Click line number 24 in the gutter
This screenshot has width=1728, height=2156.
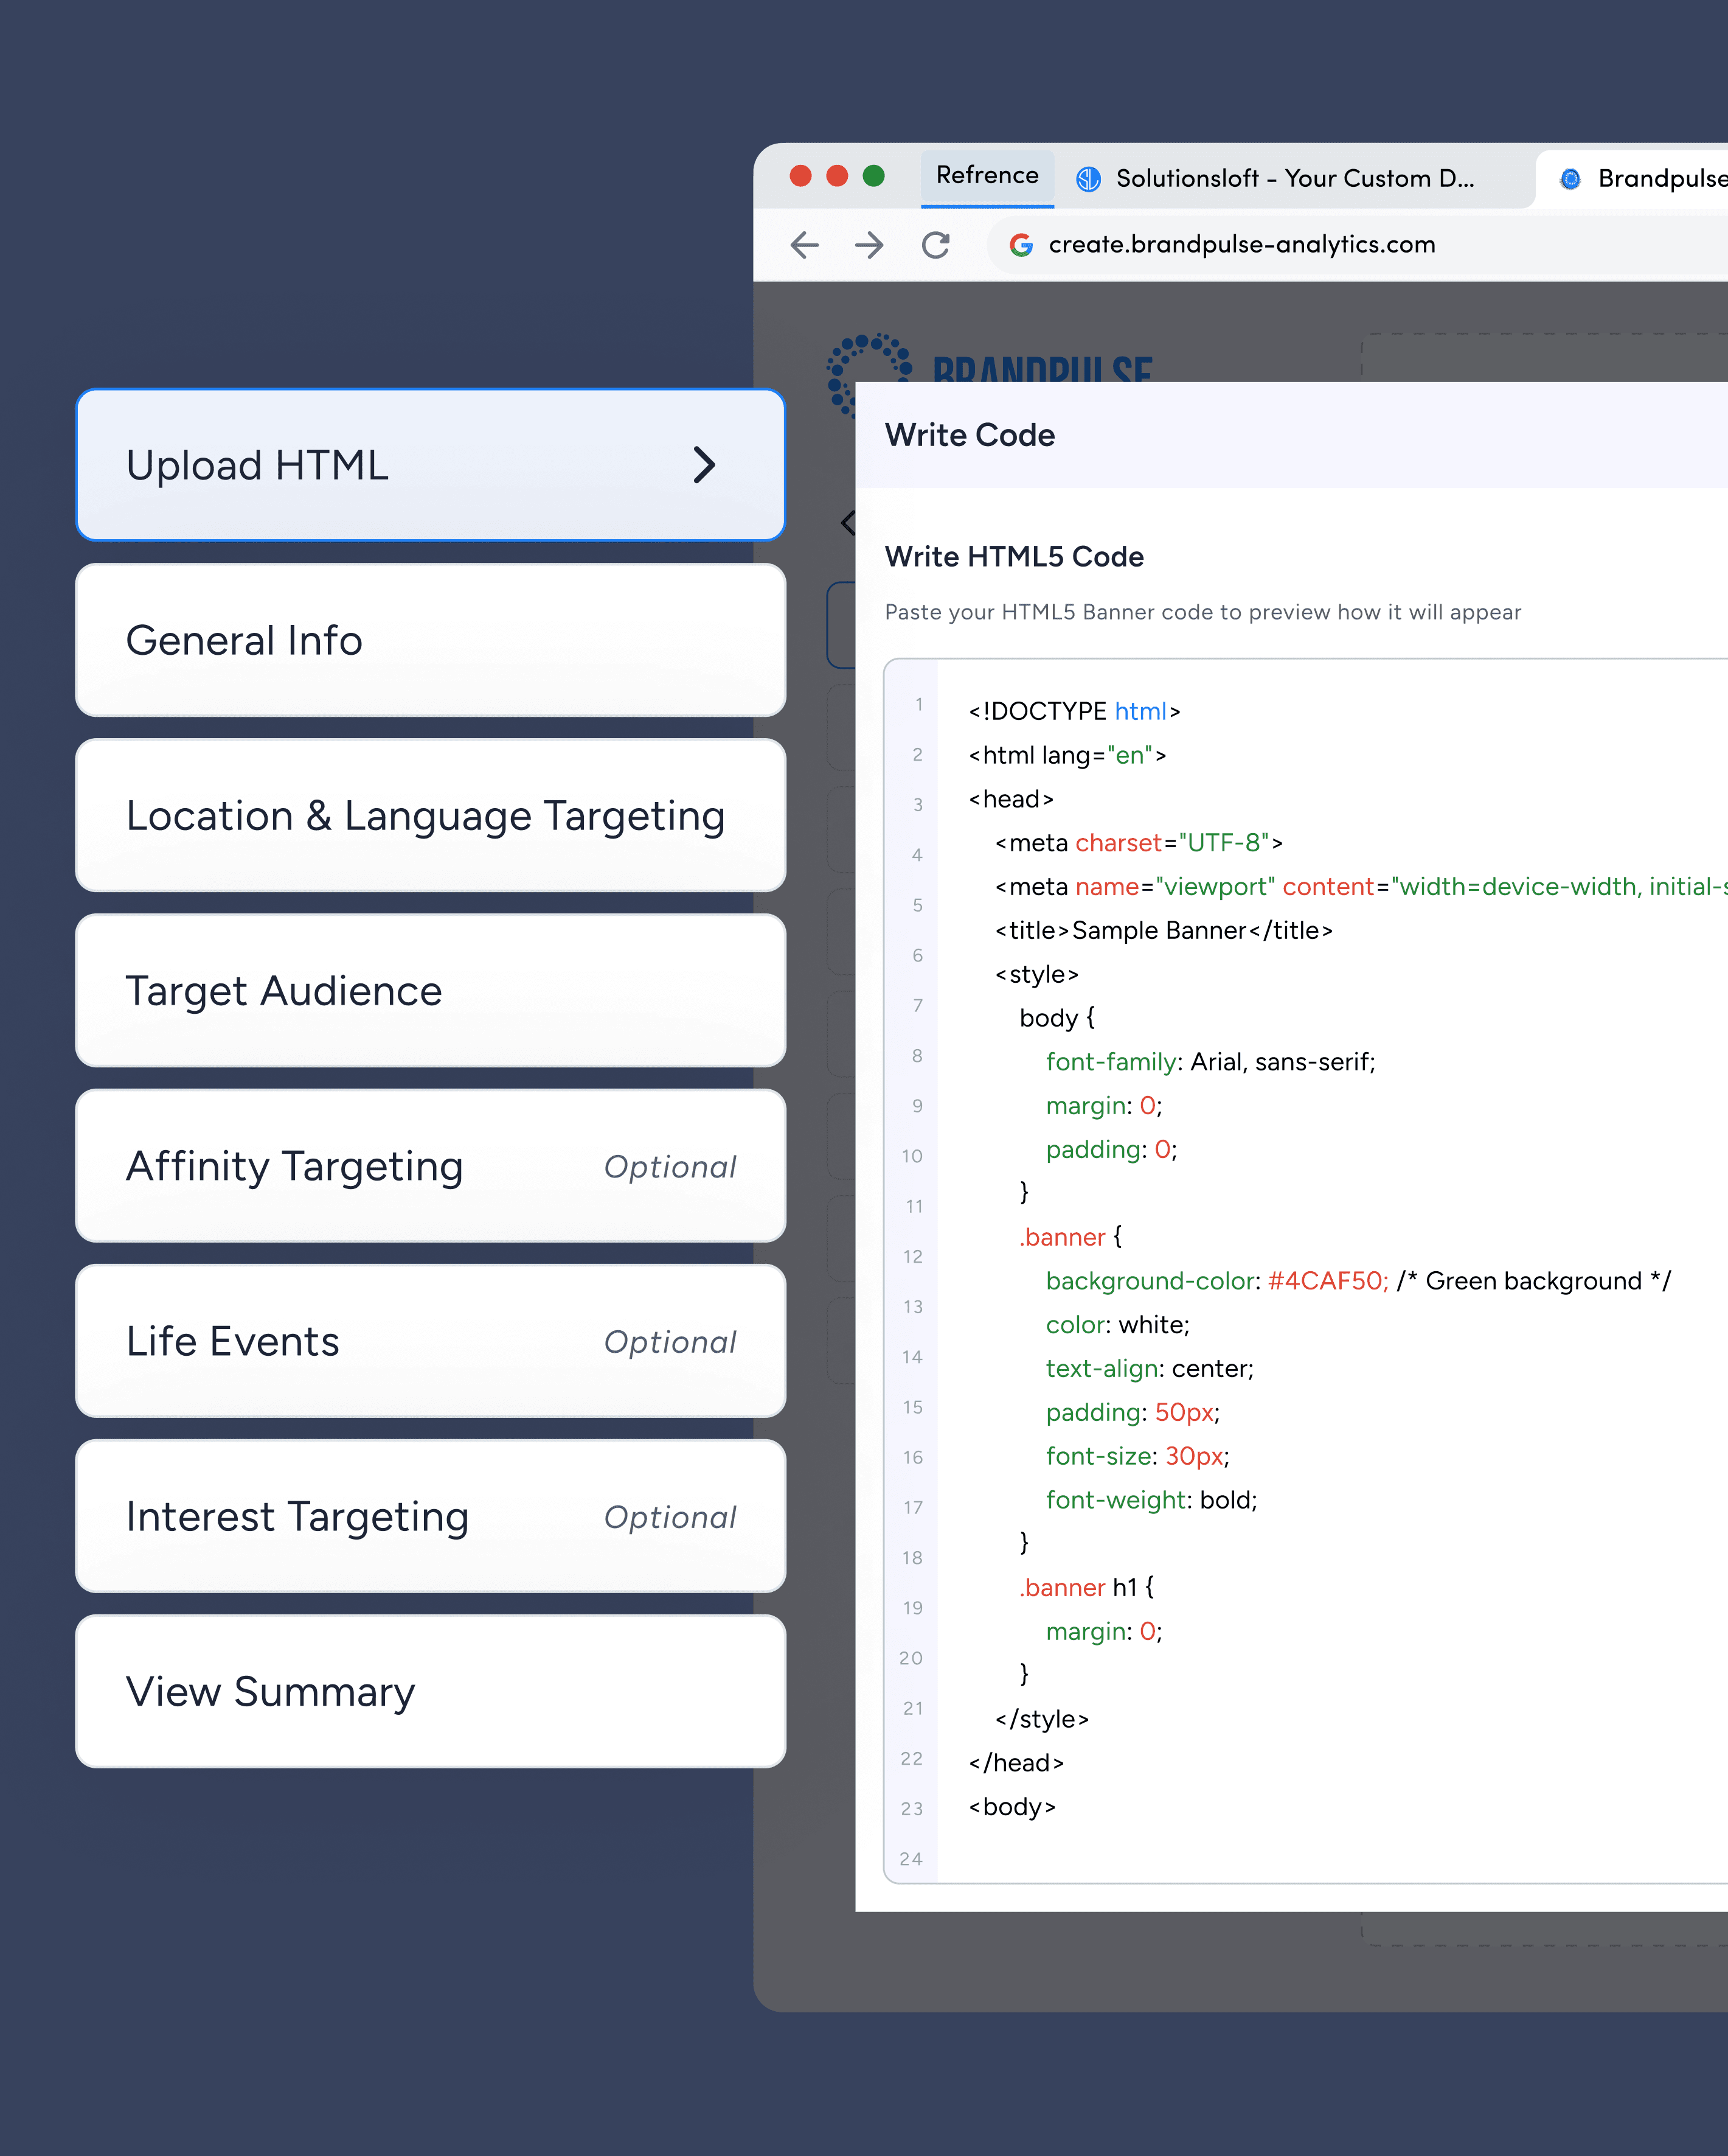[911, 1859]
